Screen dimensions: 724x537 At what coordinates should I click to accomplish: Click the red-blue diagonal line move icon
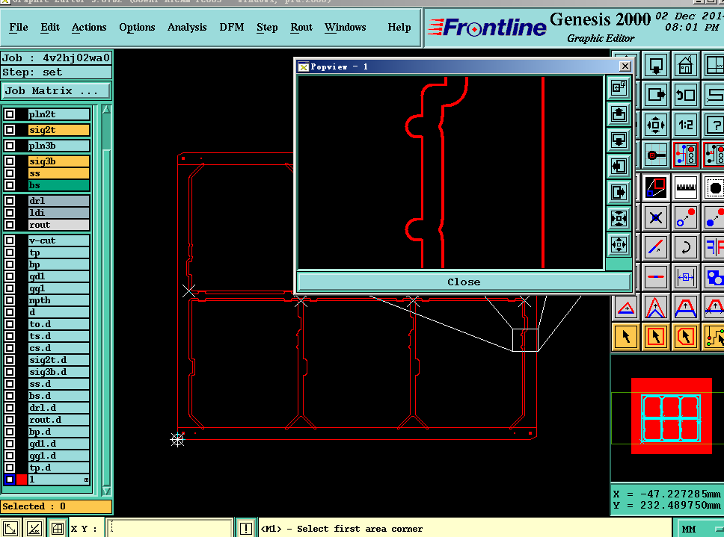click(x=656, y=247)
